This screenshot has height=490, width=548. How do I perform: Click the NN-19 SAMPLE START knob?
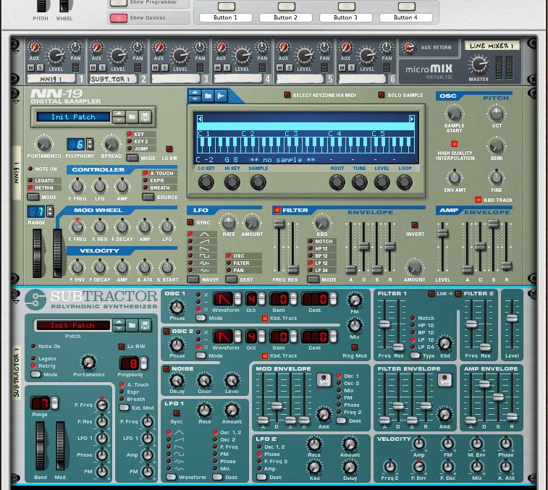pyautogui.click(x=455, y=114)
